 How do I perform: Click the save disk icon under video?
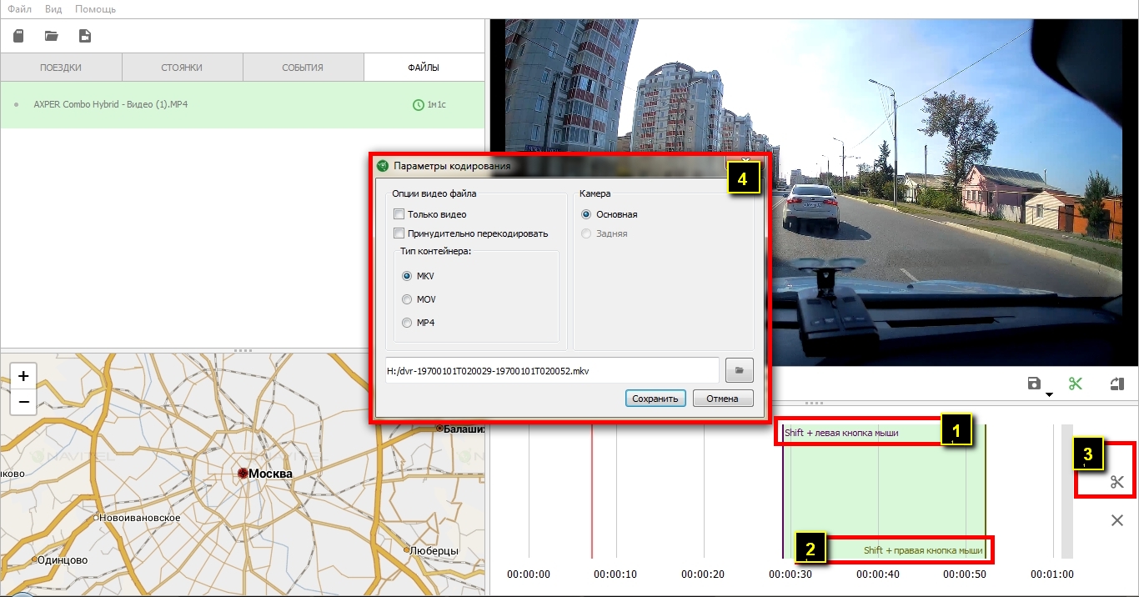1034,384
